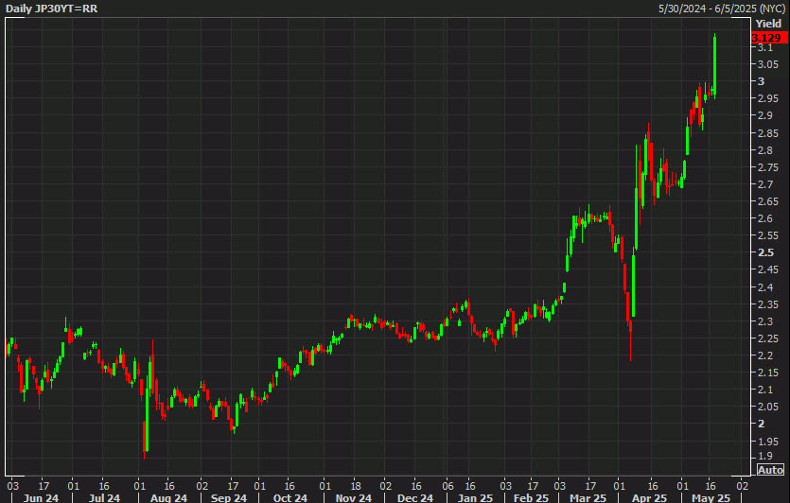Click the 1.95 yield axis label

[x=768, y=441]
